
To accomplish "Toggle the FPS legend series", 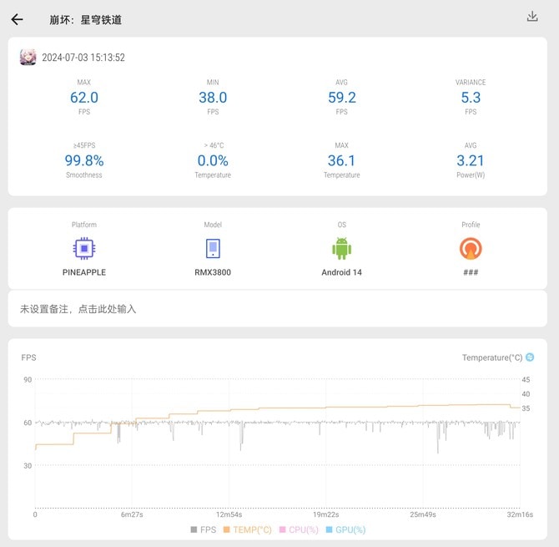I will tap(204, 529).
